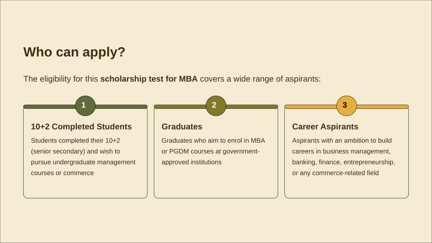Viewport: 432px width, 243px height.
Task: Select the 'Career Aspirants' card heading
Action: click(x=325, y=127)
